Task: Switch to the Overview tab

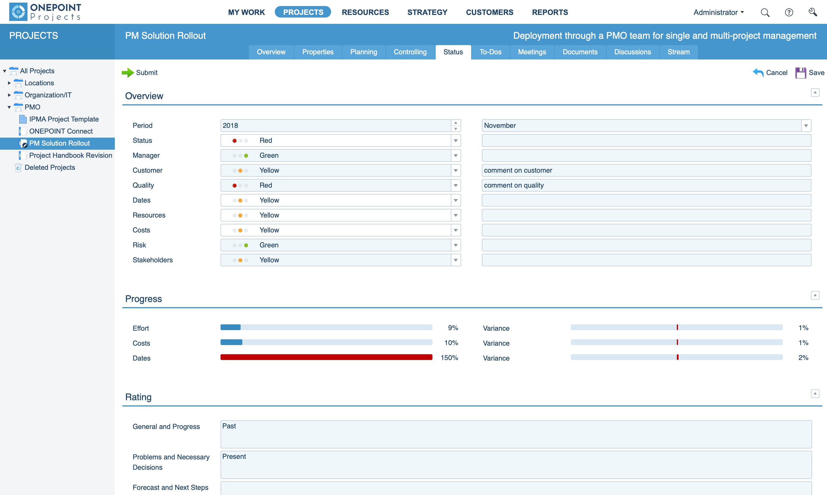Action: [271, 52]
